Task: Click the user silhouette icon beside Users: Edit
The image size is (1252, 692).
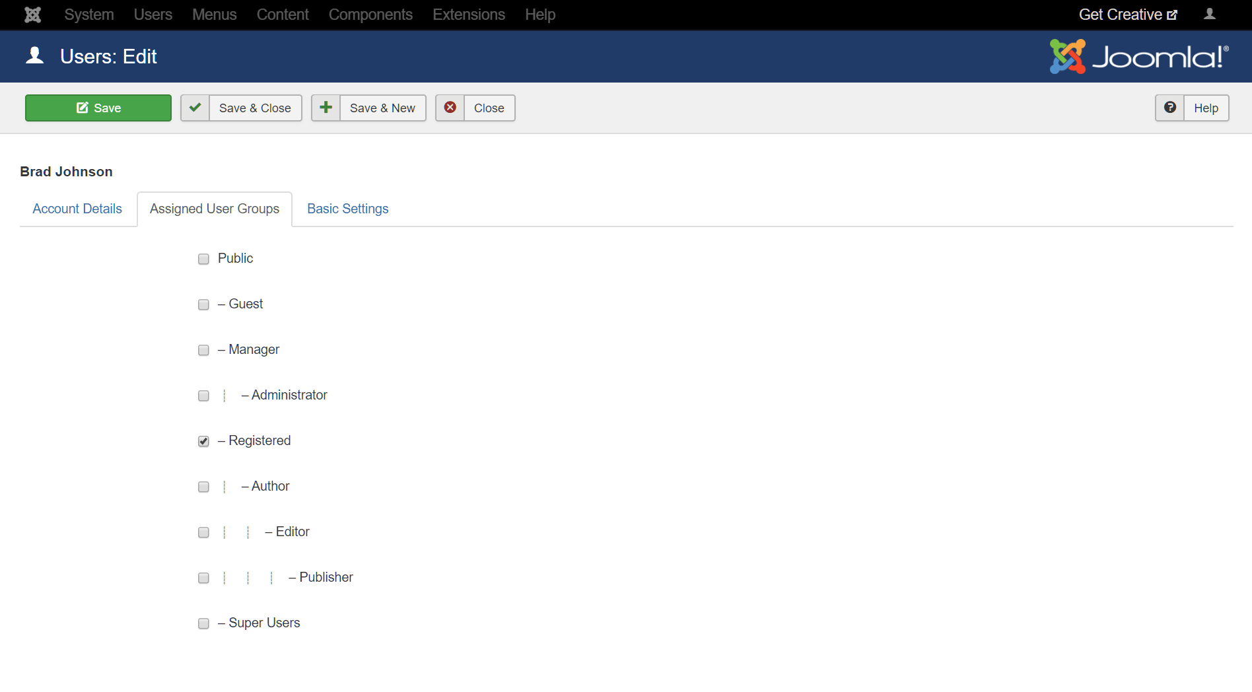Action: (35, 55)
